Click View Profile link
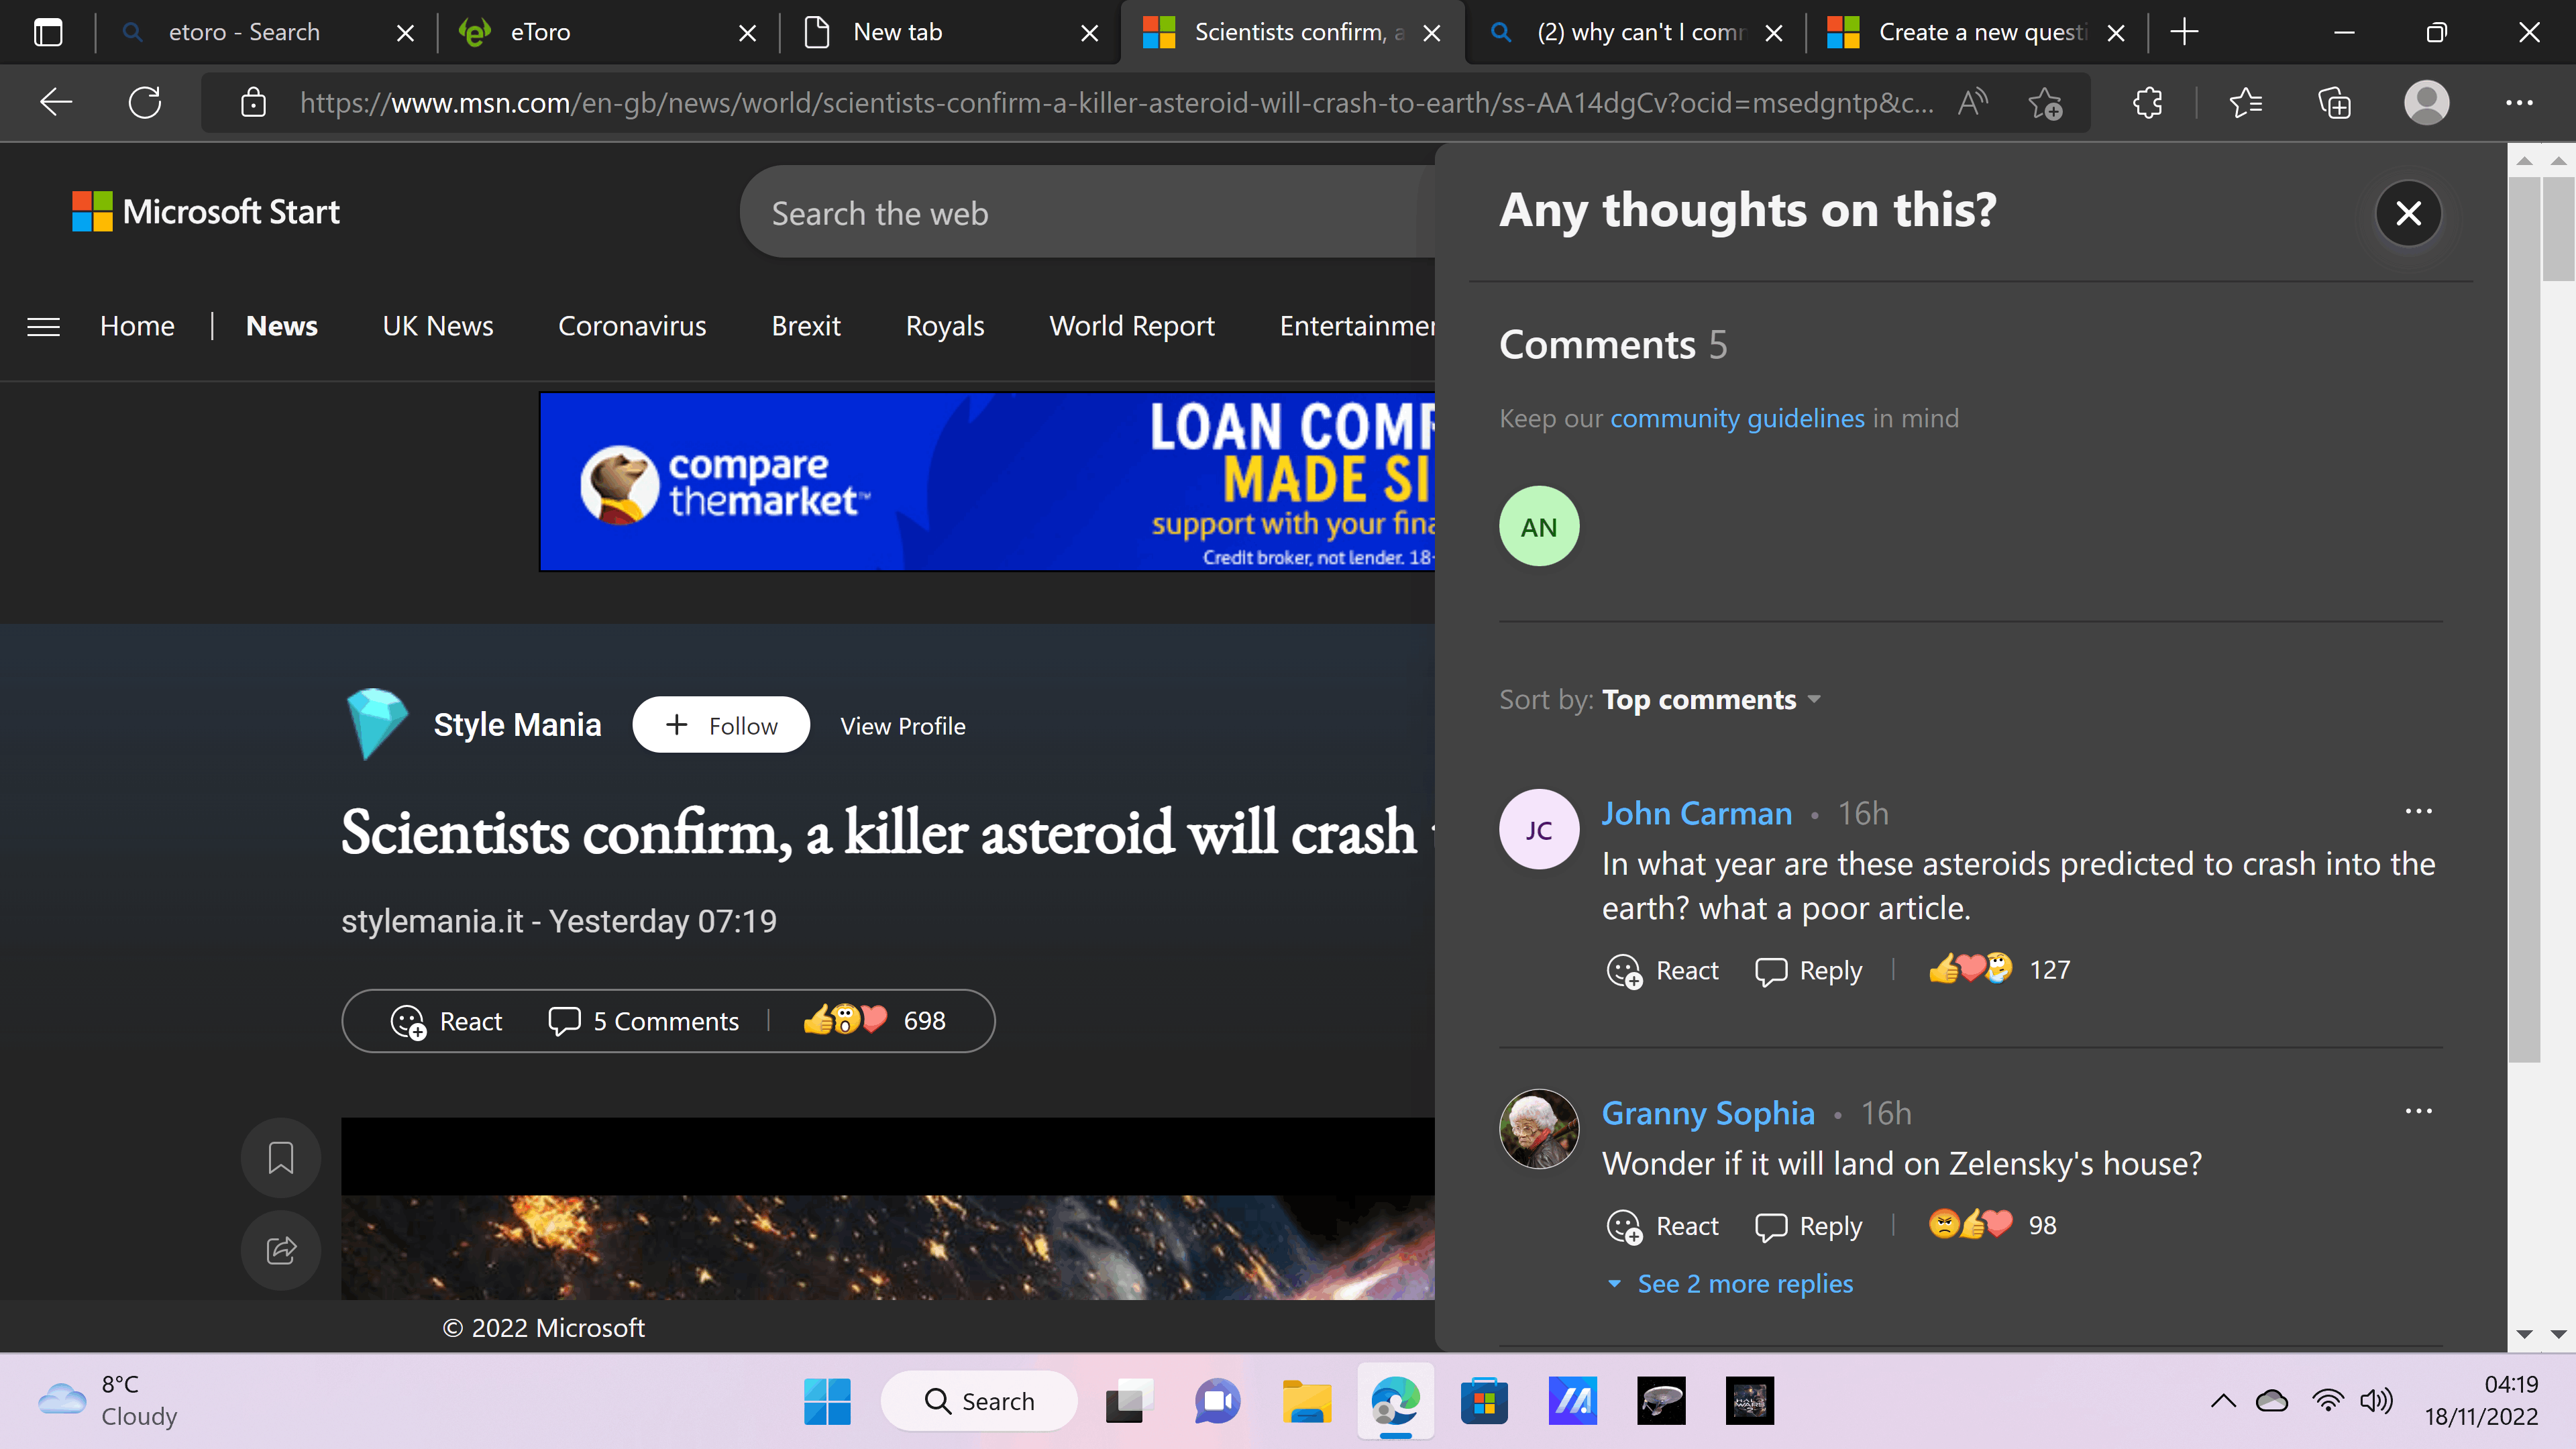Image resolution: width=2576 pixels, height=1449 pixels. 903,727
